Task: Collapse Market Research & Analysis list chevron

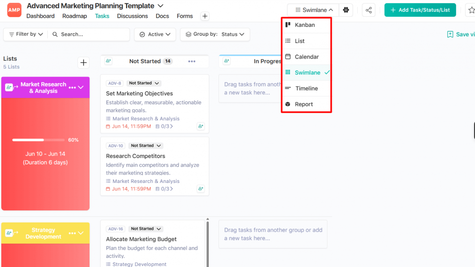Action: coord(81,87)
